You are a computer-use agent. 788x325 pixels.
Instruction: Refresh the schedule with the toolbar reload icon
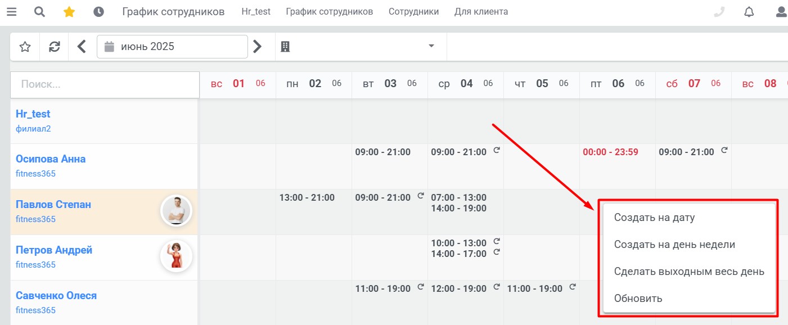pos(55,47)
